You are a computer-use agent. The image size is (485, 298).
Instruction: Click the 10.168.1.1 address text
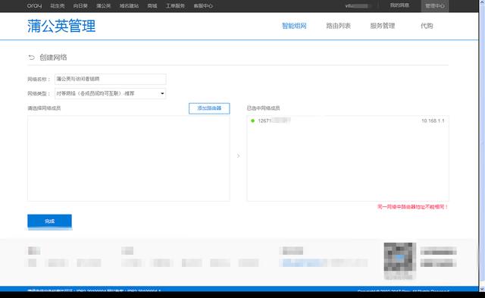[433, 121]
